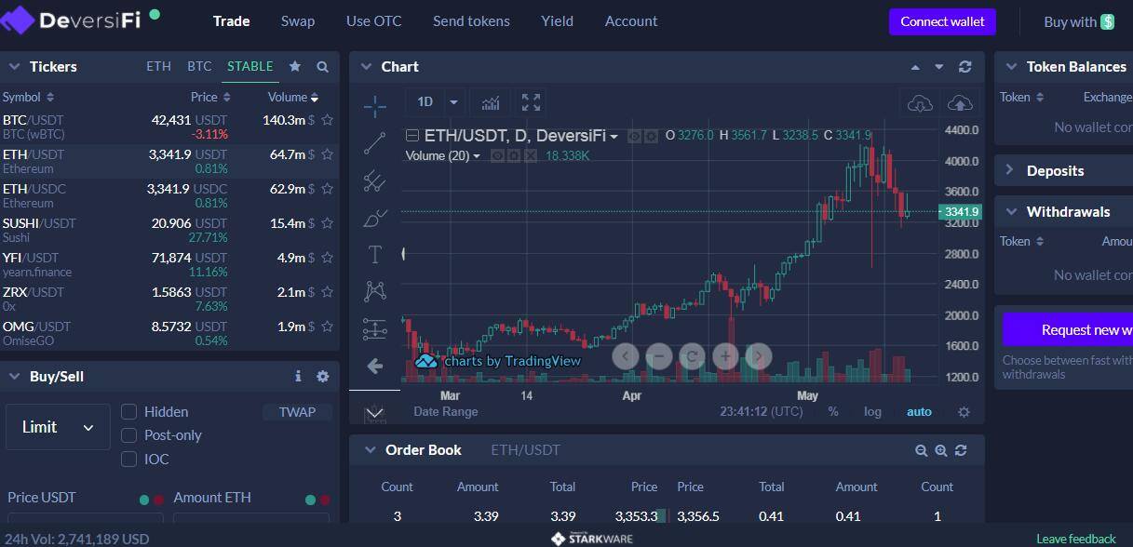
Task: Refresh the Order Book
Action: click(x=961, y=450)
